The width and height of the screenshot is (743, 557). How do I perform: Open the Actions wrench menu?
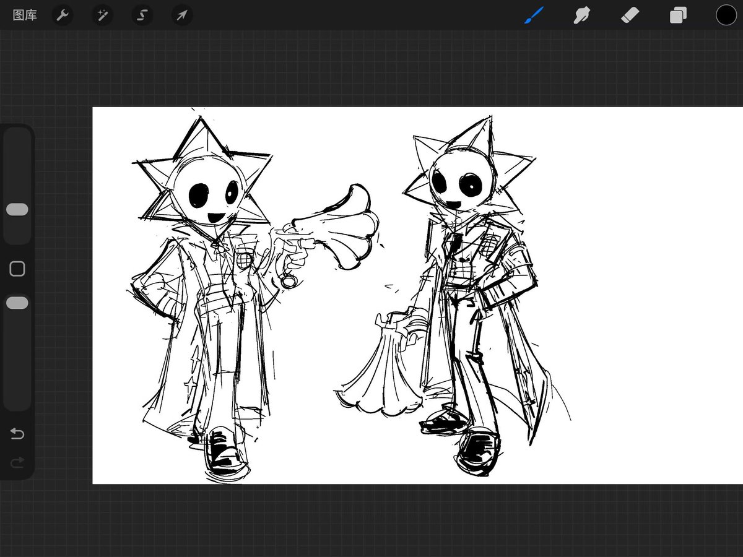(63, 15)
